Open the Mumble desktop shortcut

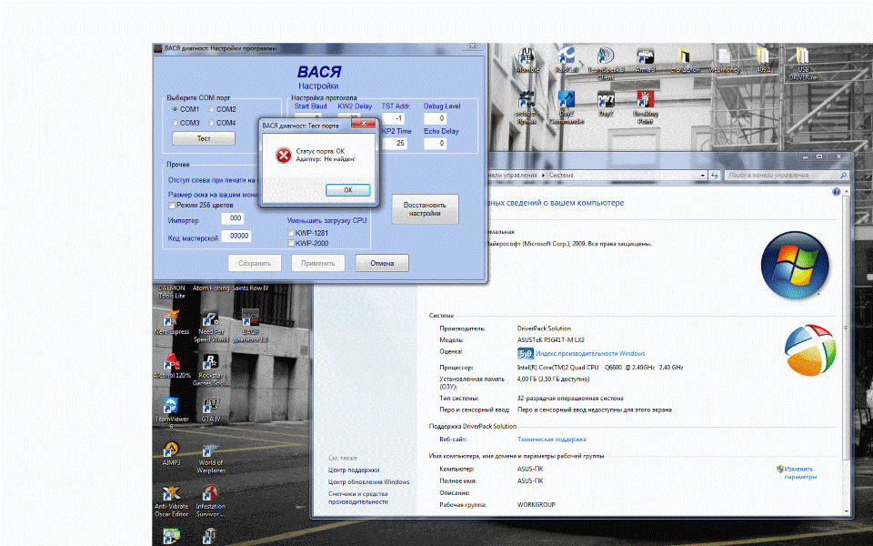pos(527,56)
